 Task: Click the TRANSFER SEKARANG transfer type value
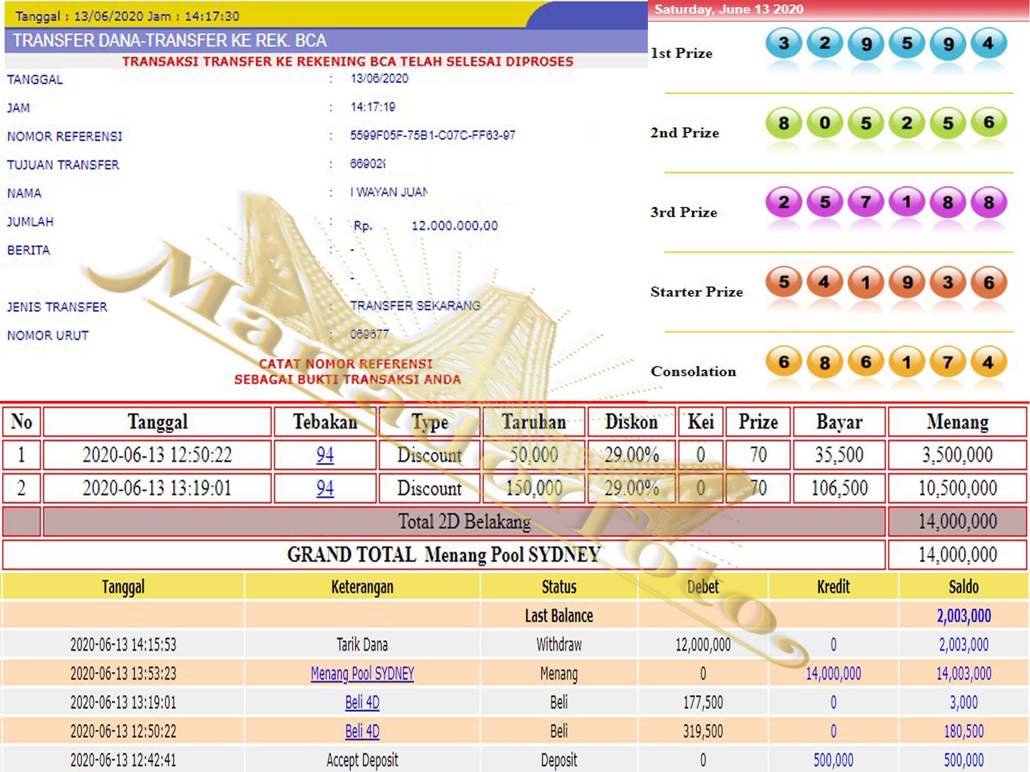tap(415, 306)
